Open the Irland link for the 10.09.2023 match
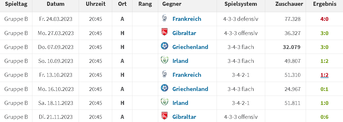The width and height of the screenshot is (343, 122). (180, 61)
